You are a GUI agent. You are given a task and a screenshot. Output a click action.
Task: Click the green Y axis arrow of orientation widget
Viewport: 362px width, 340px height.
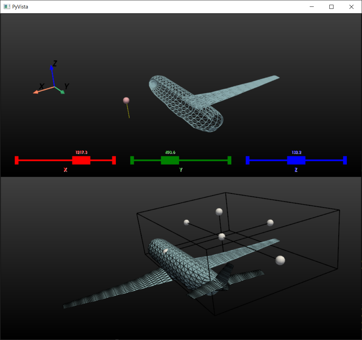pyautogui.click(x=59, y=90)
